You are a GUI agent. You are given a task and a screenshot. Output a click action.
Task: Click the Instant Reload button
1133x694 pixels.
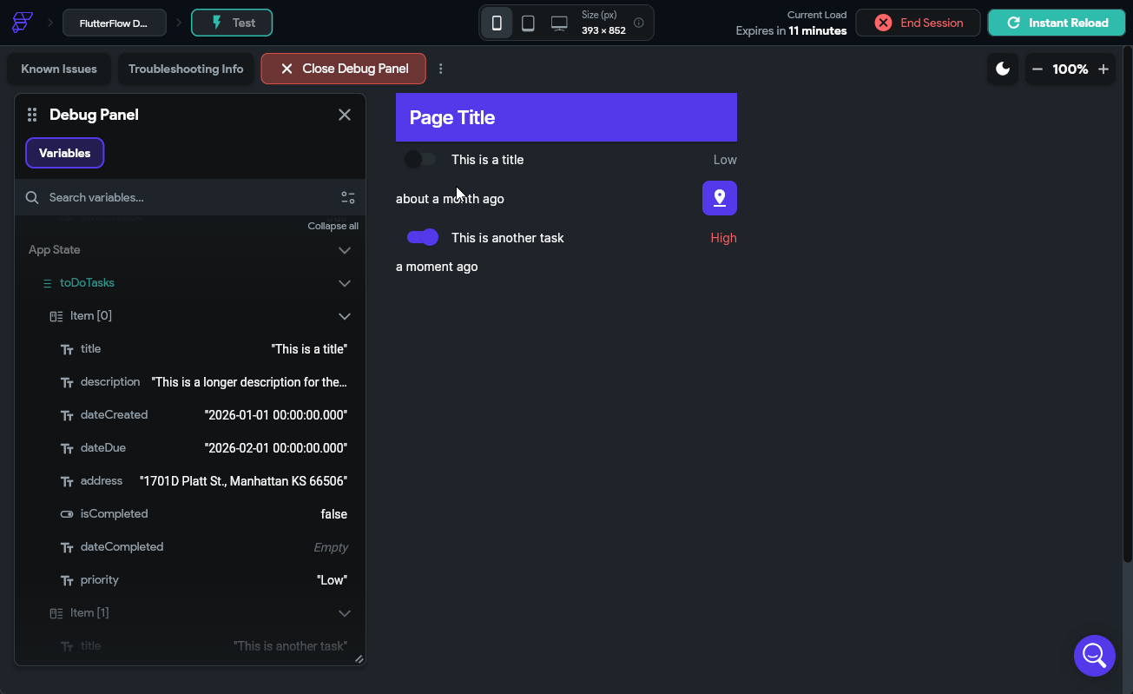[x=1057, y=23]
